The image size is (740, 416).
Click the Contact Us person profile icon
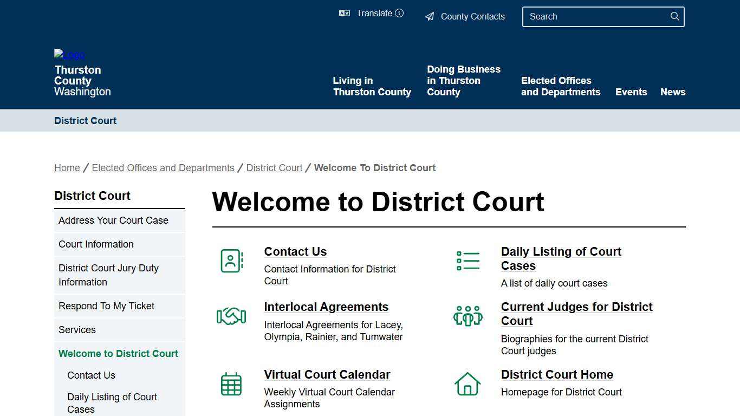click(x=231, y=261)
